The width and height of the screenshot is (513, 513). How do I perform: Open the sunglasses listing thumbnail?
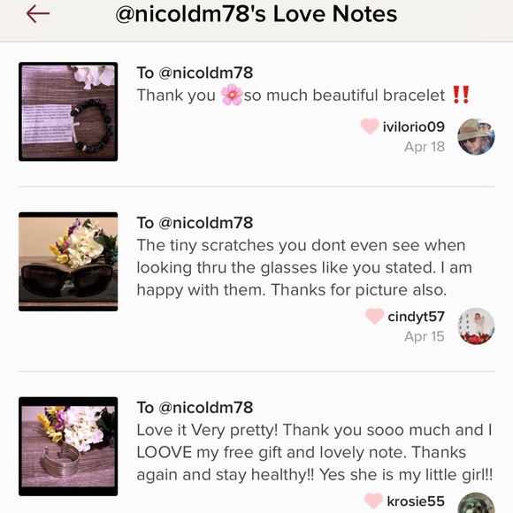point(68,262)
